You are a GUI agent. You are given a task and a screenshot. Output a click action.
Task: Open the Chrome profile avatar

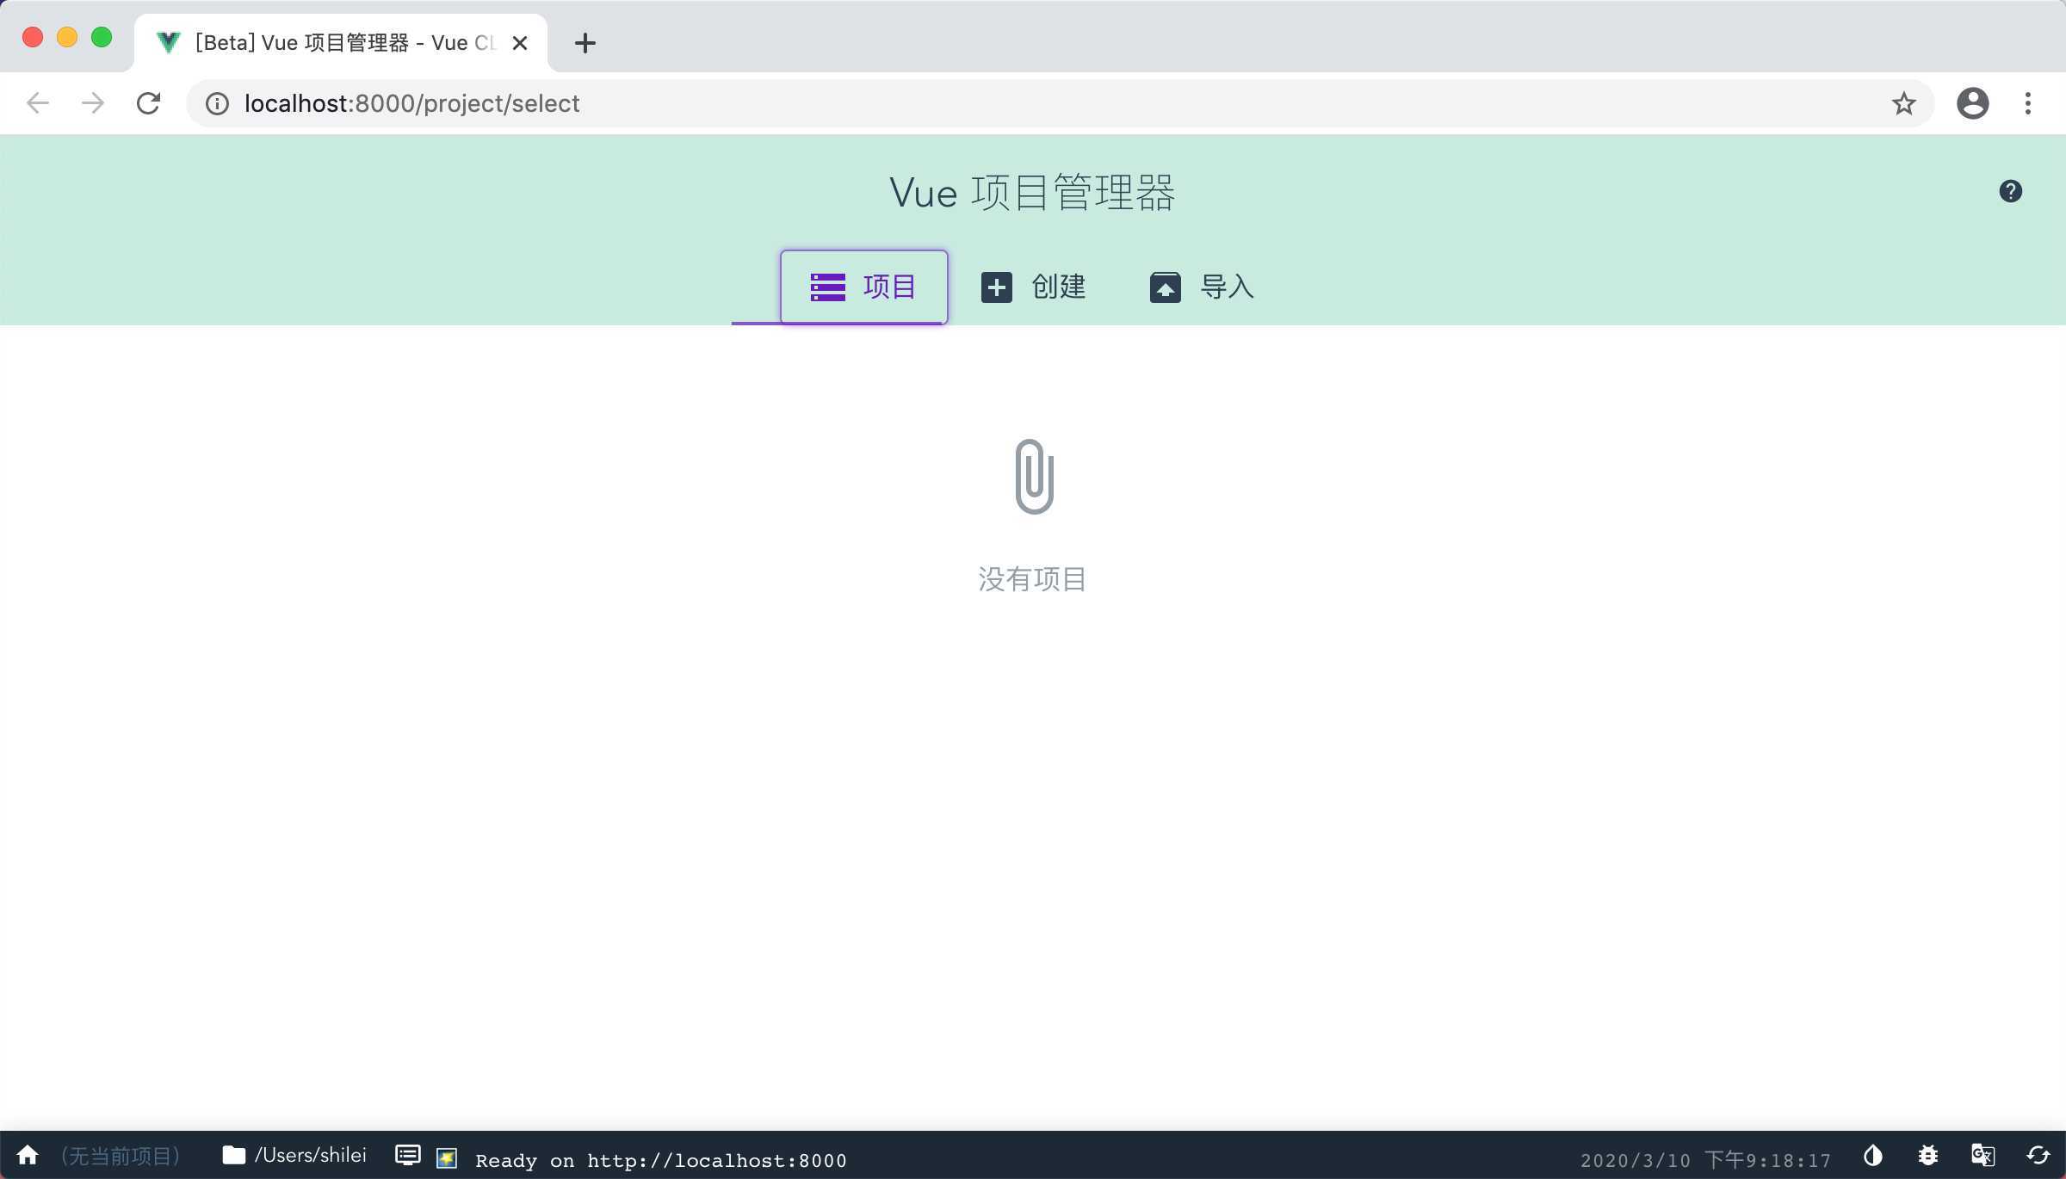1972,103
